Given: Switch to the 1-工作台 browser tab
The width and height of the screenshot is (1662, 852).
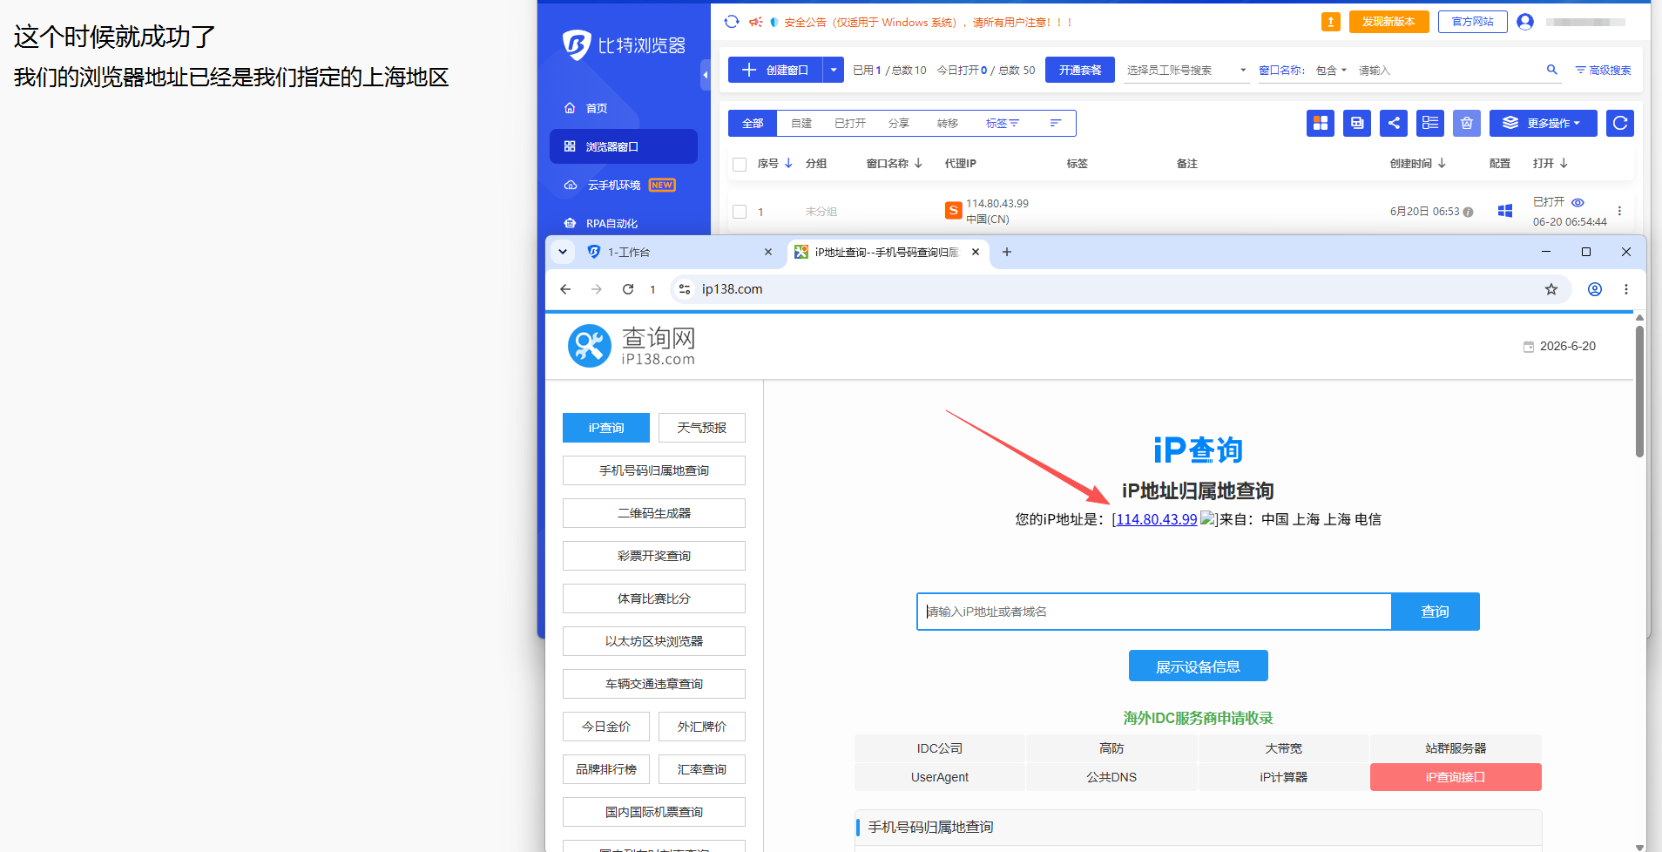Looking at the screenshot, I should tap(679, 252).
